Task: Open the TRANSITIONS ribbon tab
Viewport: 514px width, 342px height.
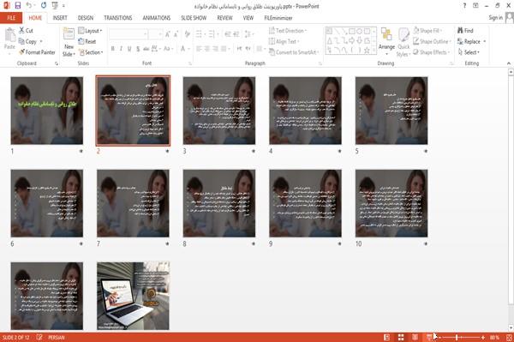Action: point(118,18)
